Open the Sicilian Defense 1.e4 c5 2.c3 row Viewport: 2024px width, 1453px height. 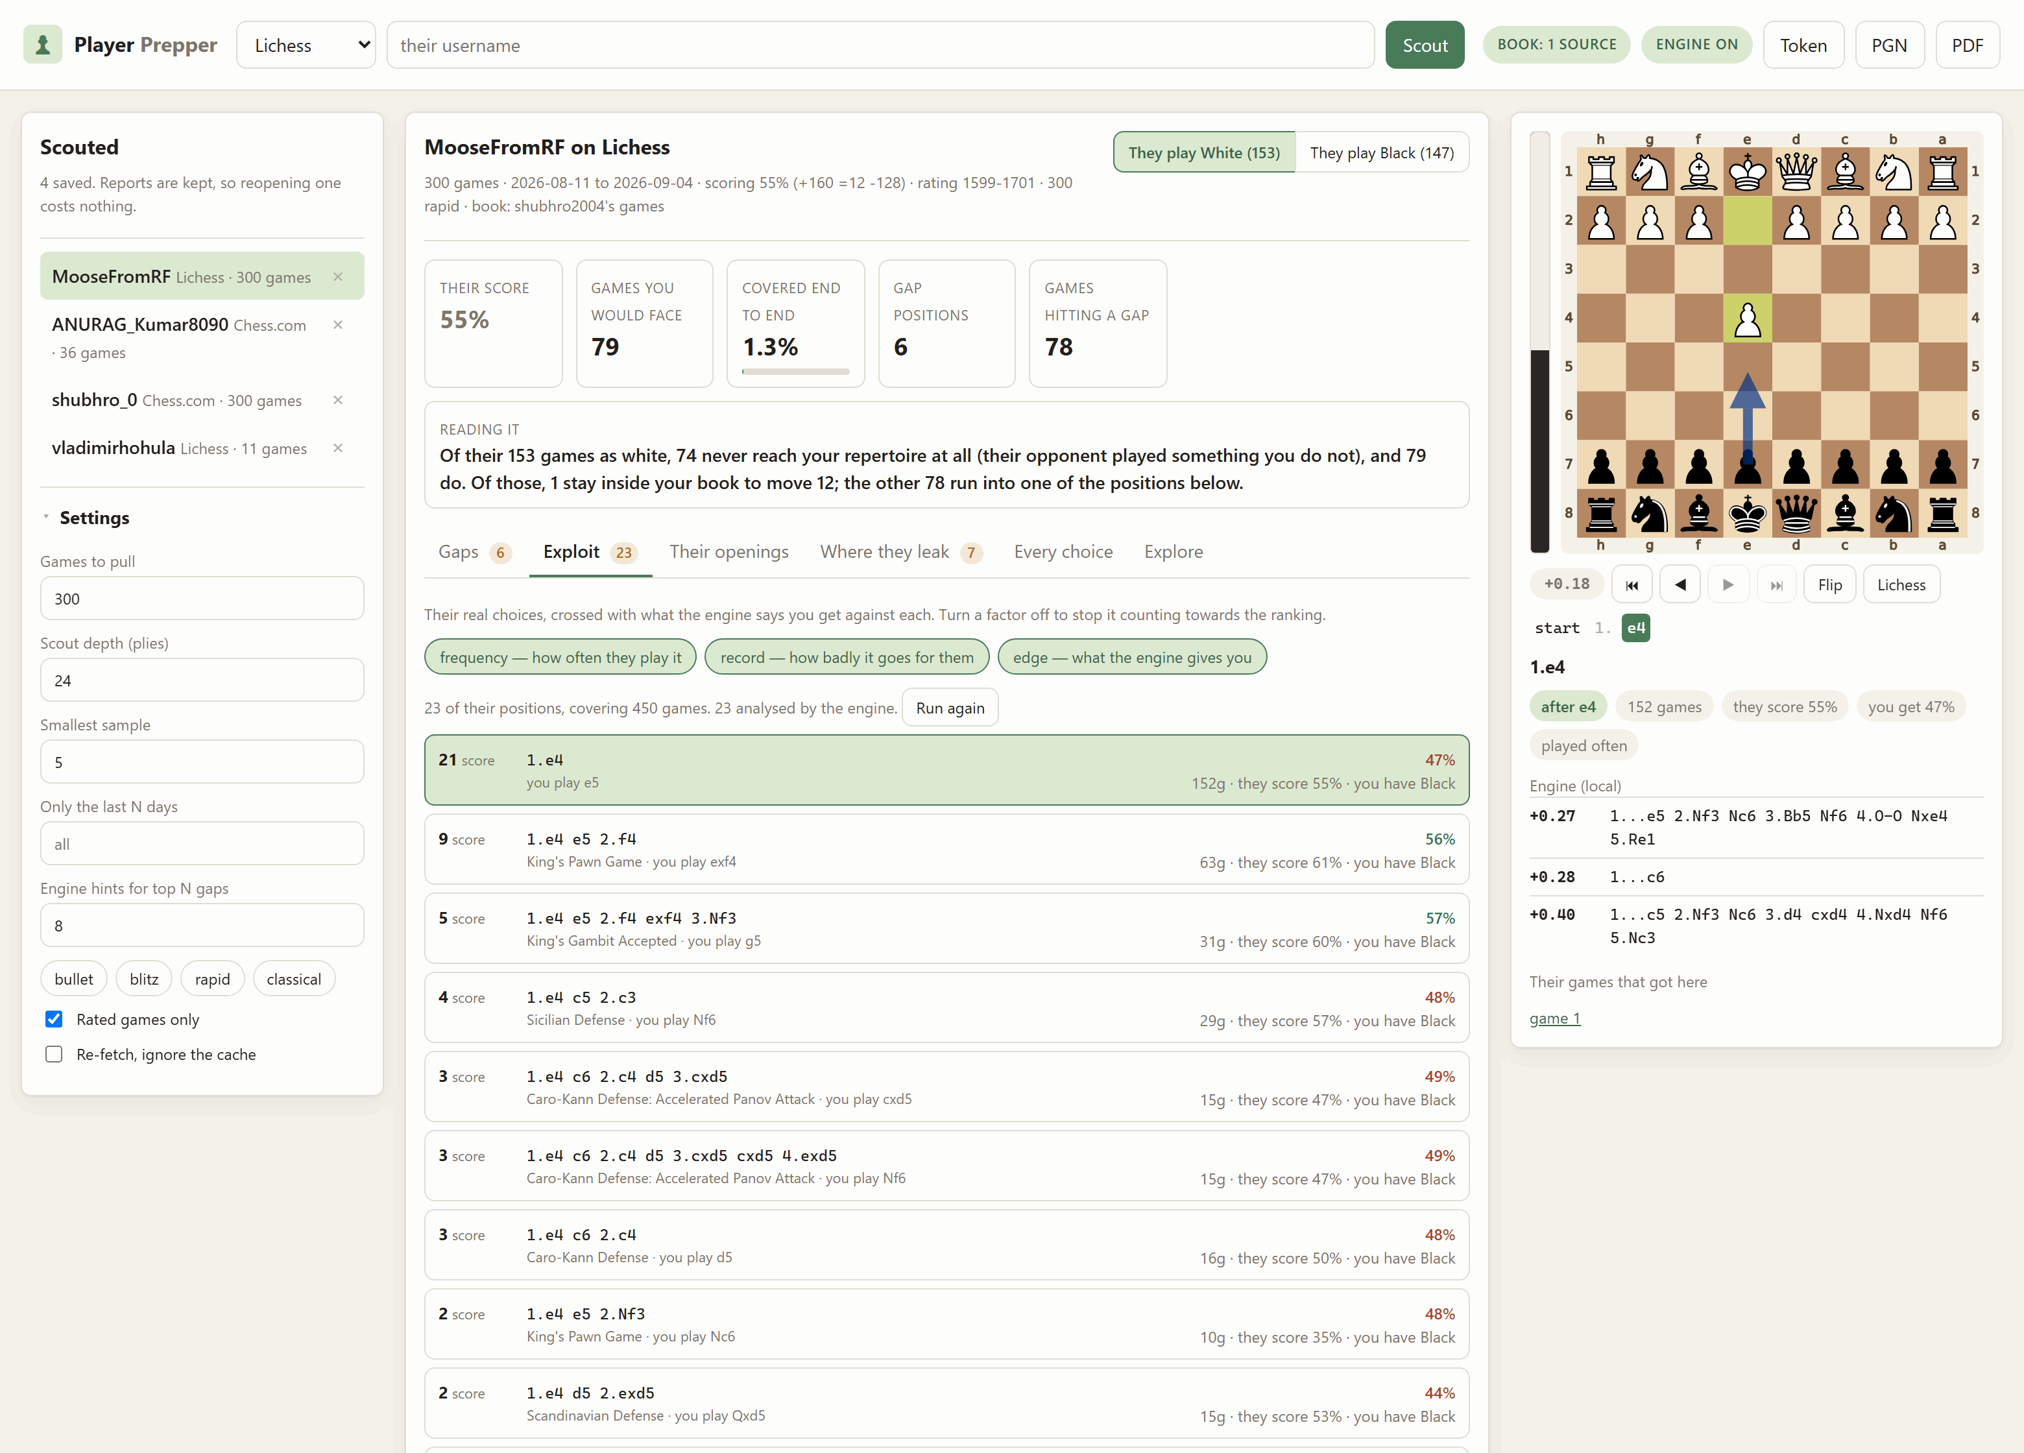[946, 1007]
